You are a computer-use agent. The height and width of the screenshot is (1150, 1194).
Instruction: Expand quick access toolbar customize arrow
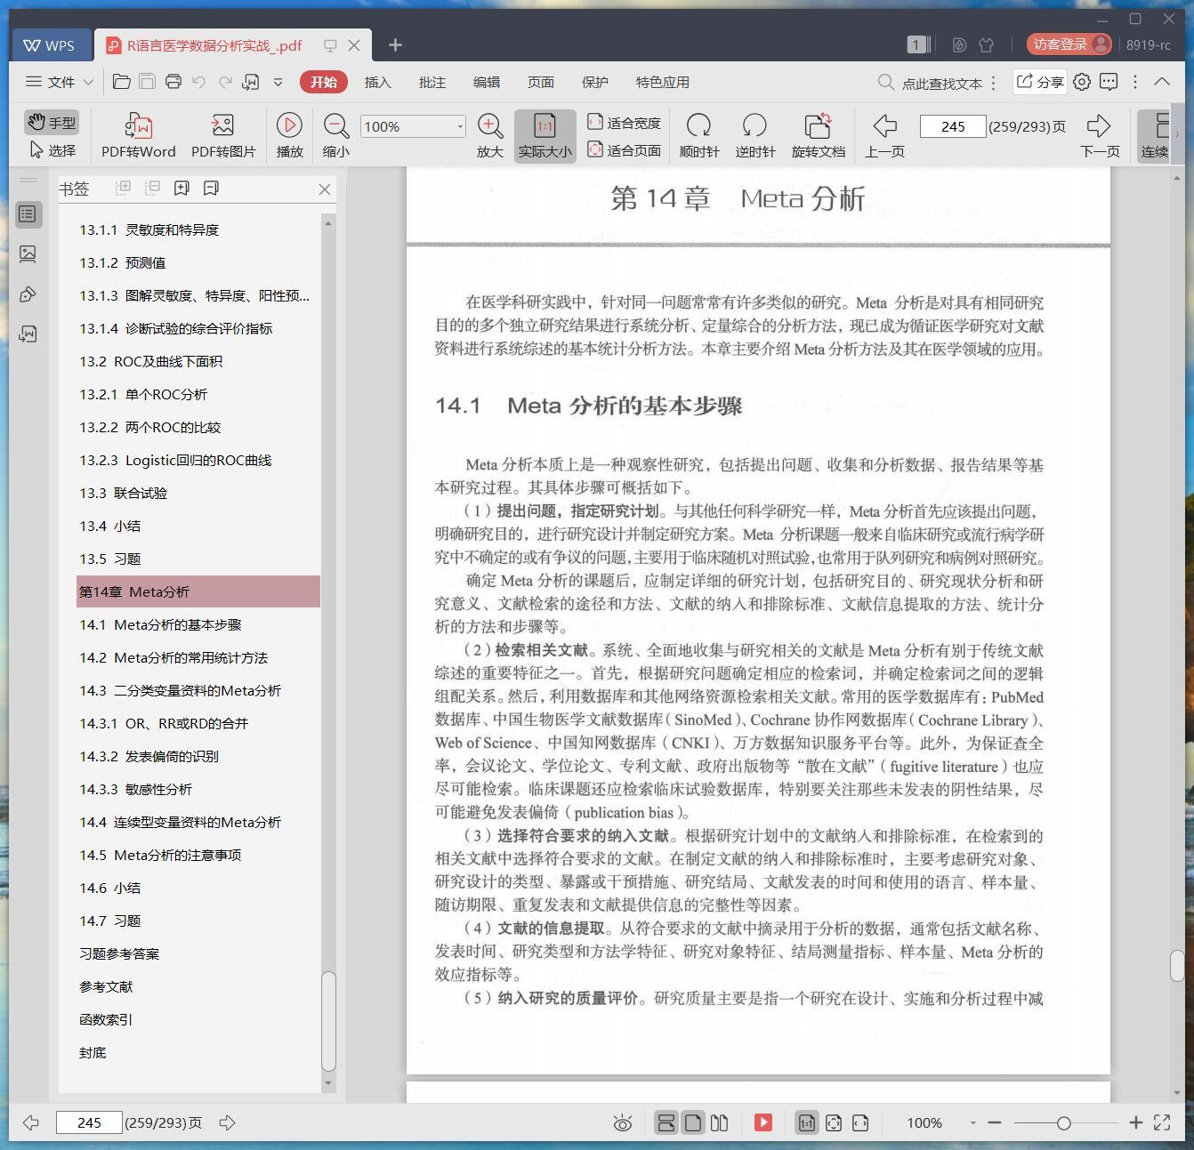tap(278, 82)
